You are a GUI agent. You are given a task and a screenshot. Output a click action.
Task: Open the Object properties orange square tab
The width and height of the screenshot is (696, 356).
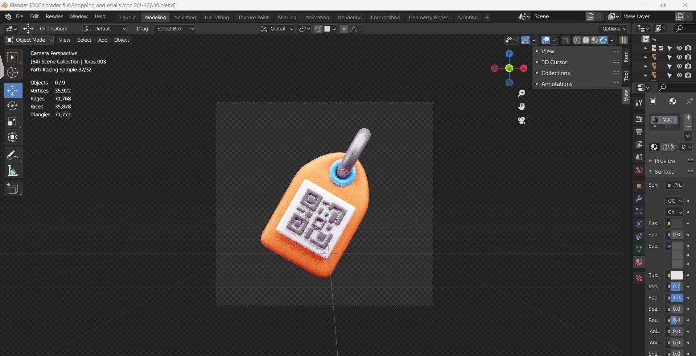click(639, 186)
